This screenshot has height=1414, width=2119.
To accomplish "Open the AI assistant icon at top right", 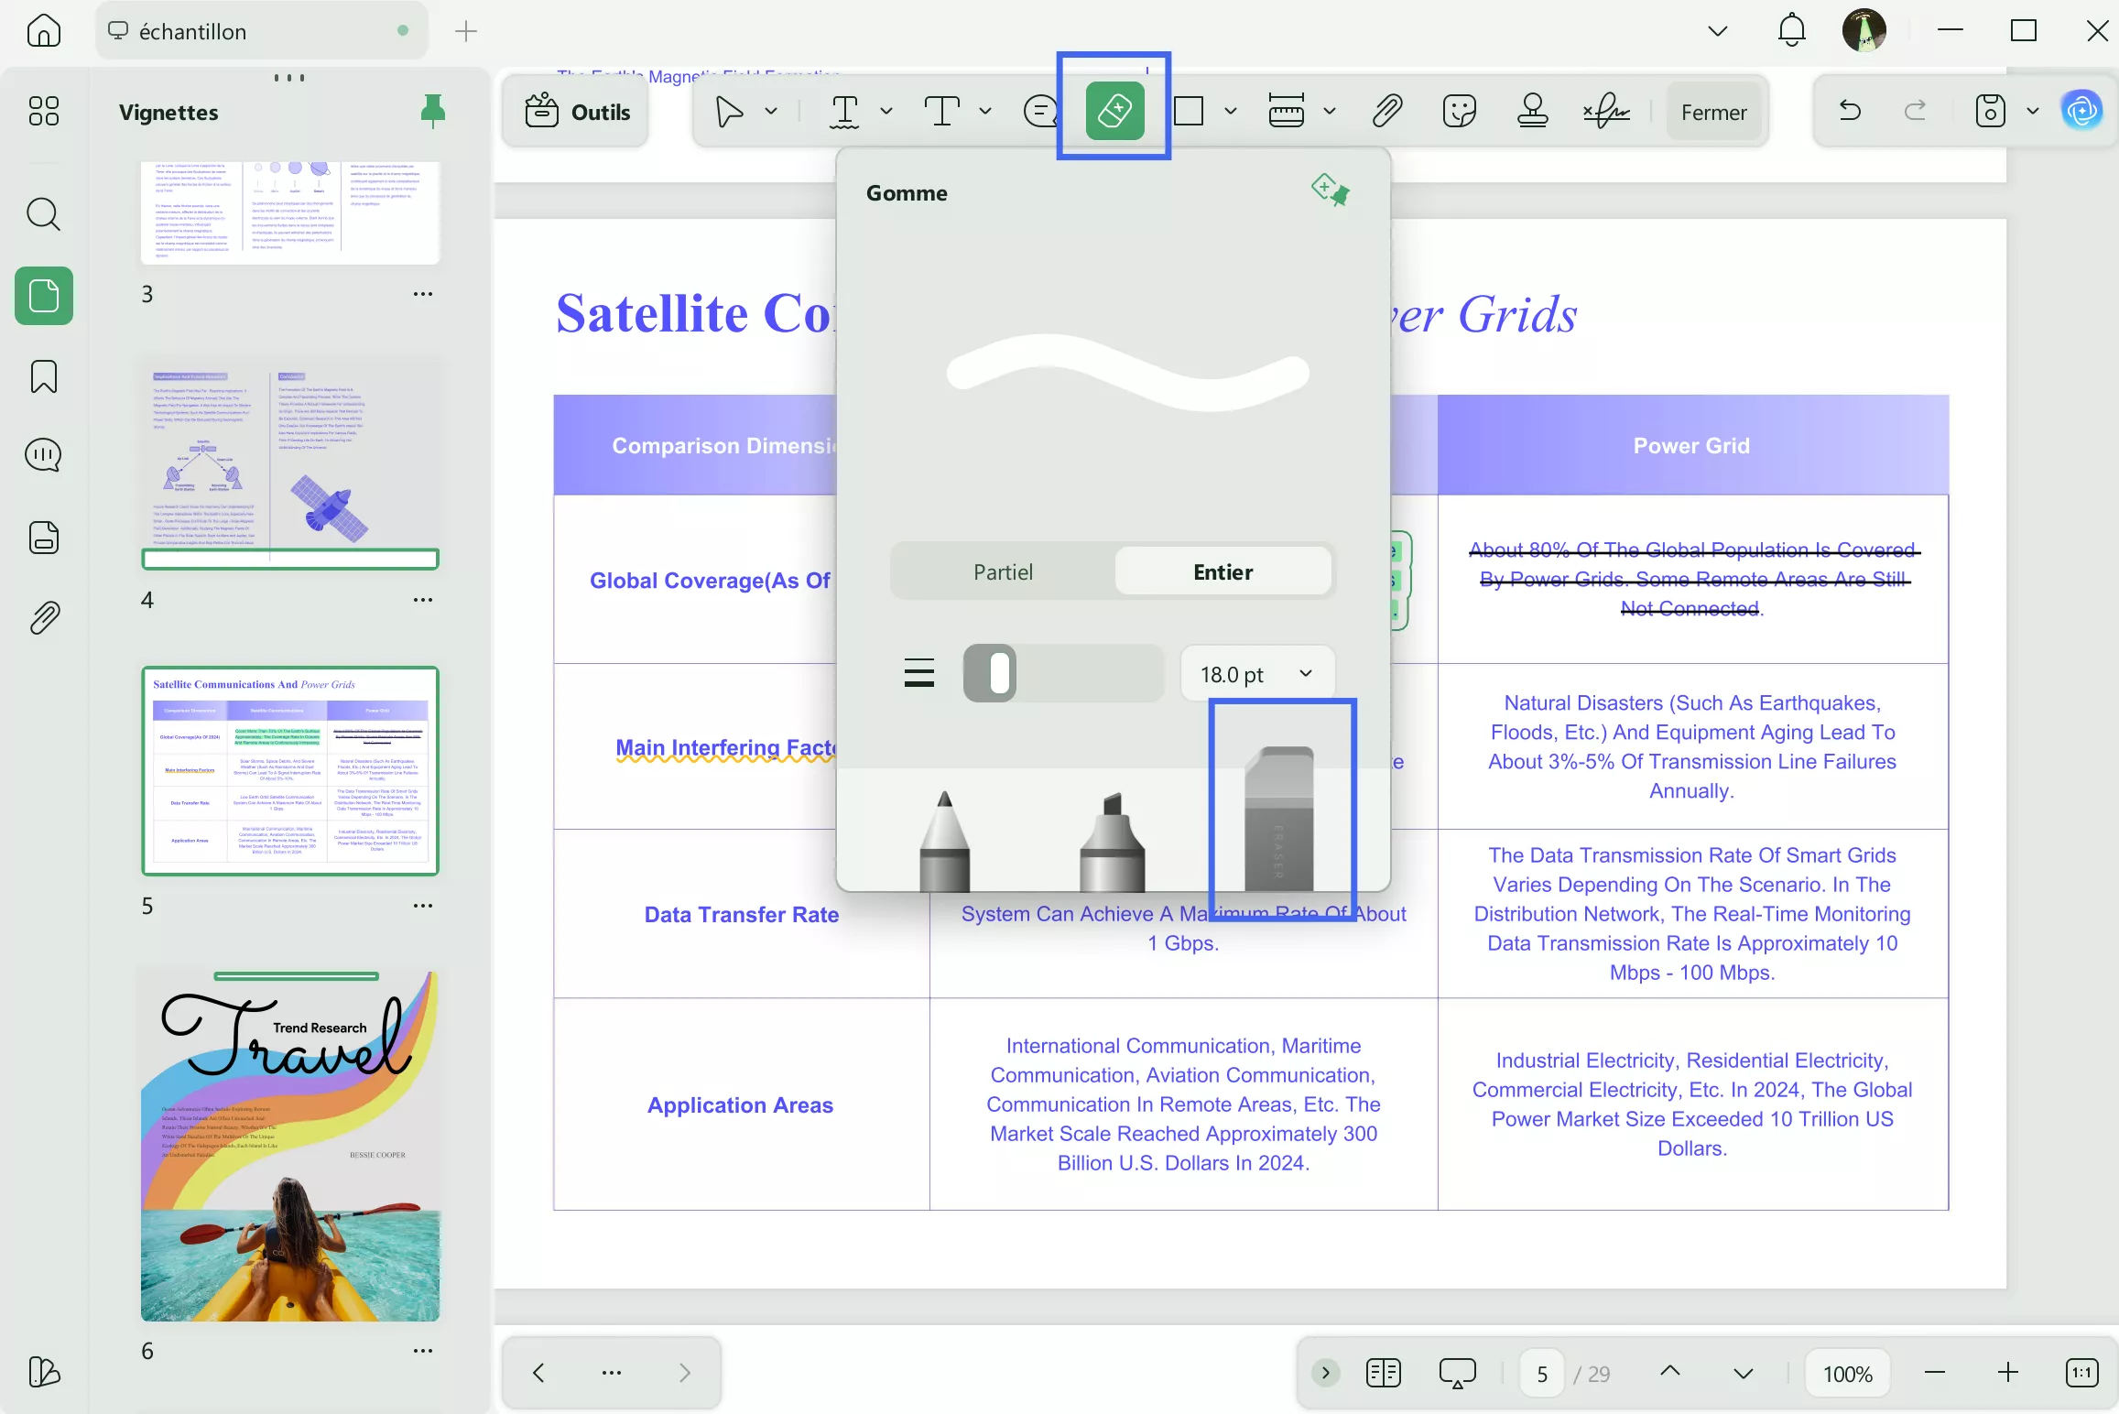I will (2081, 110).
